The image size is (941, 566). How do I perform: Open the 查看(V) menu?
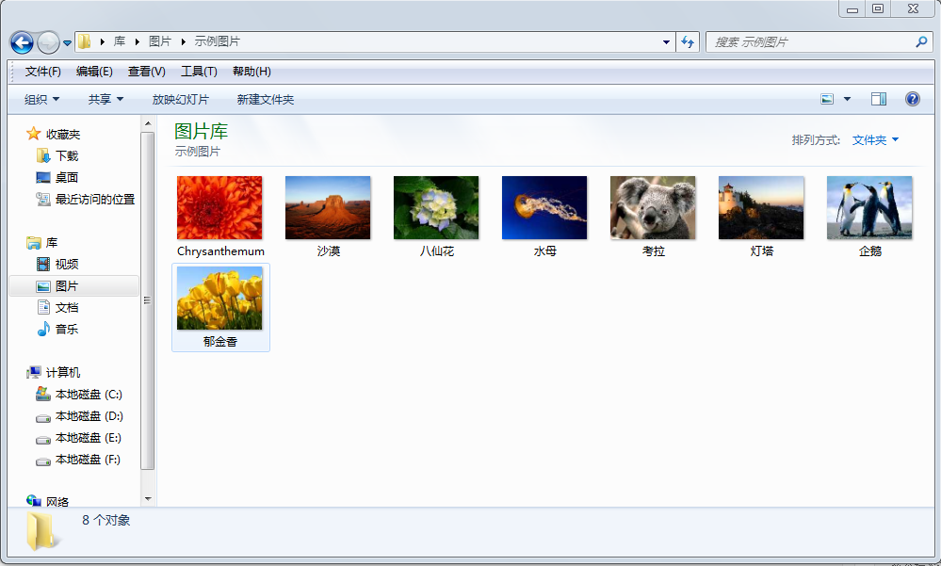coord(146,72)
